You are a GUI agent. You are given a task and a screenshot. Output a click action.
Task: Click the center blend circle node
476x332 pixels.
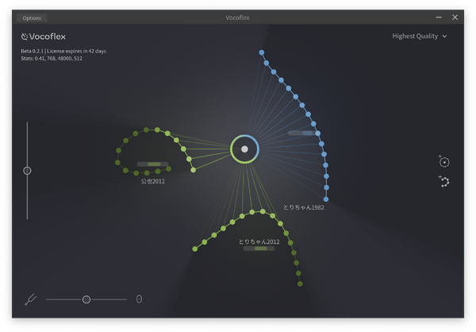click(x=244, y=149)
